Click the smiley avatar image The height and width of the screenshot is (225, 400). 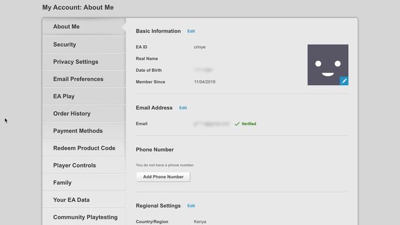(x=327, y=65)
